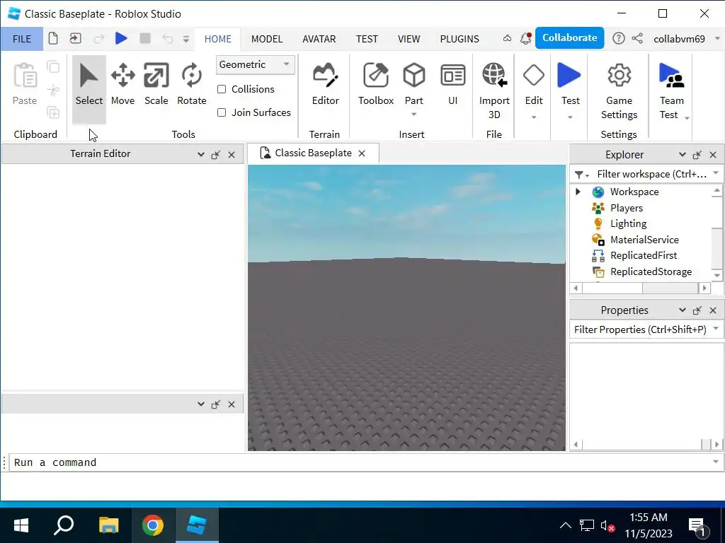Image resolution: width=725 pixels, height=543 pixels.
Task: Click the Stop button in quick bar
Action: tap(144, 38)
